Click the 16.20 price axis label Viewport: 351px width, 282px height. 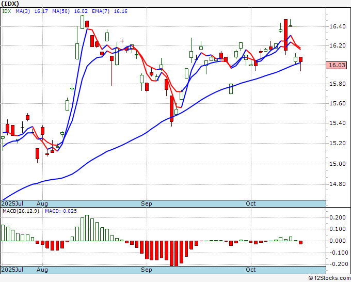[x=338, y=45]
